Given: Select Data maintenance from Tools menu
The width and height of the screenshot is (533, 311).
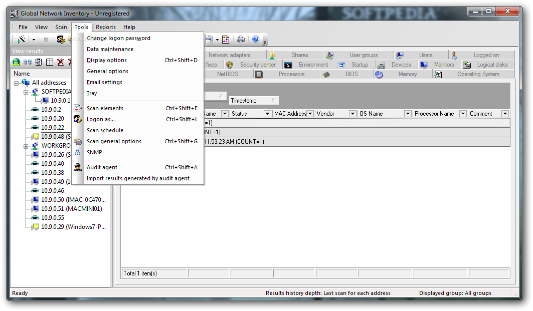Looking at the screenshot, I should pyautogui.click(x=138, y=49).
